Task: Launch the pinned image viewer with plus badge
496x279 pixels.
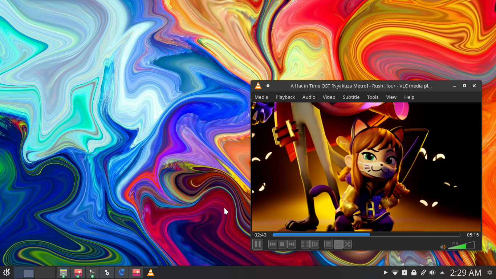Action: [78, 272]
